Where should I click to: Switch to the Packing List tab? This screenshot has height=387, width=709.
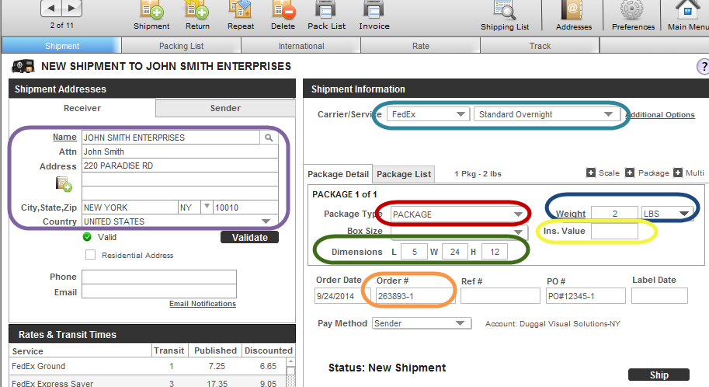pyautogui.click(x=181, y=46)
